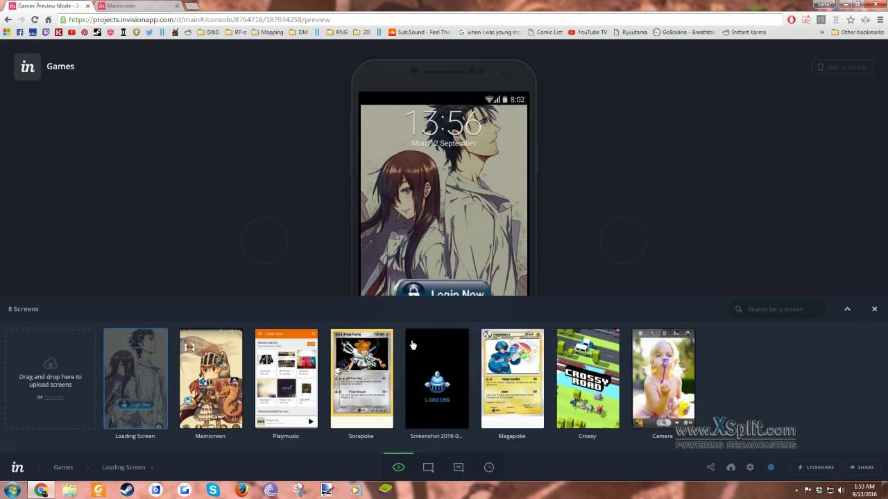Open the DM bookmarks folder

(298, 32)
